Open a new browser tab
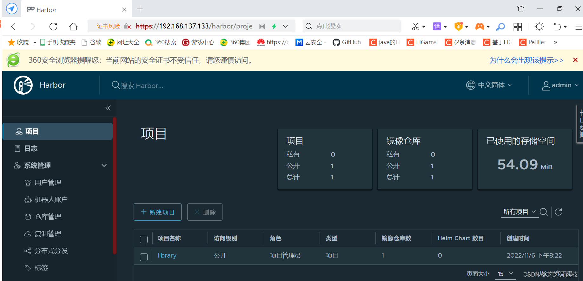This screenshot has width=583, height=281. click(x=140, y=9)
